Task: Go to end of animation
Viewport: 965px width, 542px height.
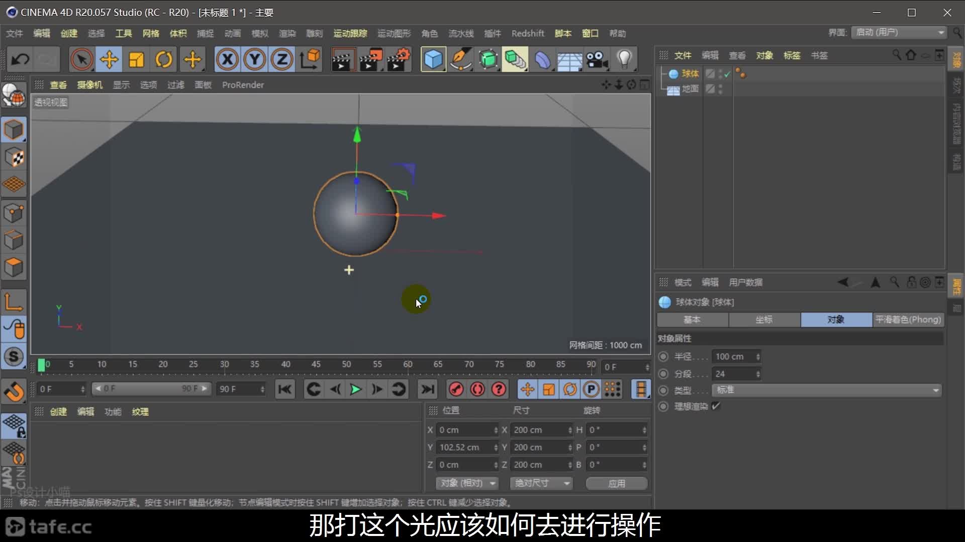Action: [x=428, y=389]
